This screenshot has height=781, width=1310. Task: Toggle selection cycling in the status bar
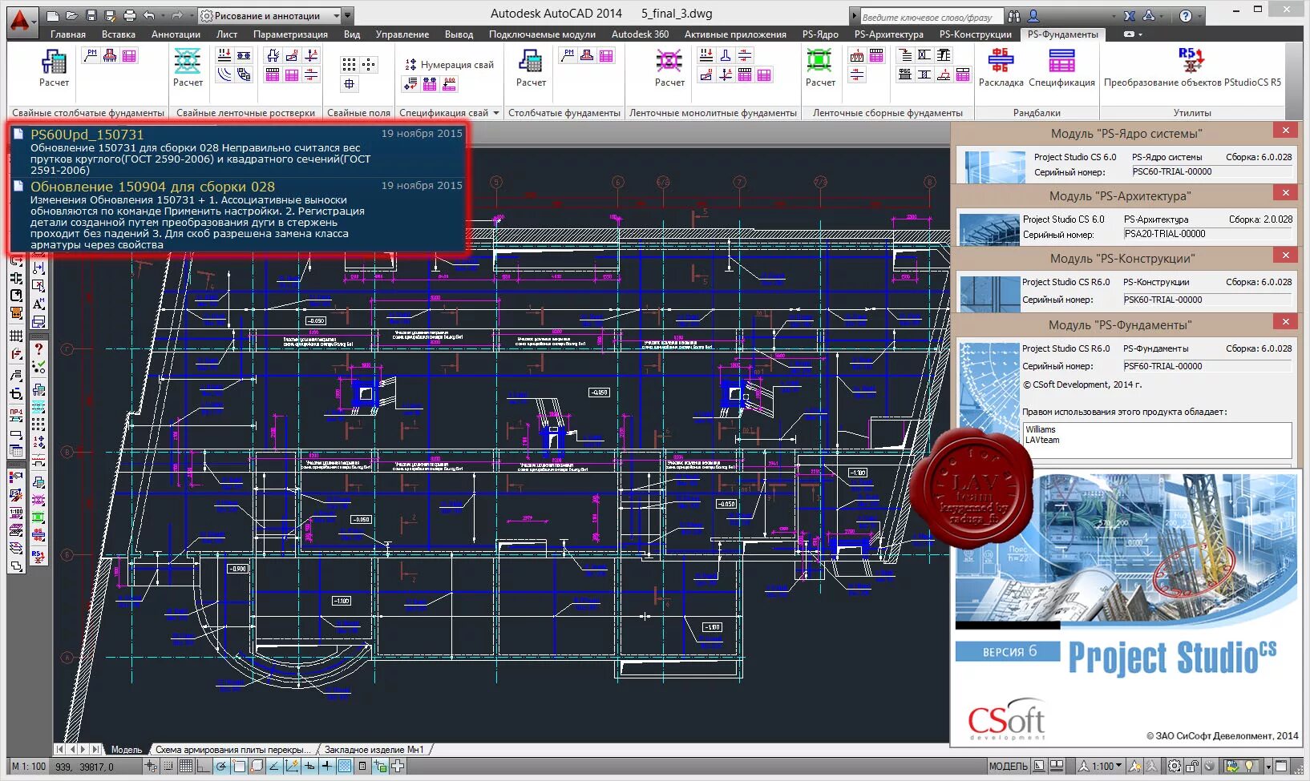[x=380, y=766]
